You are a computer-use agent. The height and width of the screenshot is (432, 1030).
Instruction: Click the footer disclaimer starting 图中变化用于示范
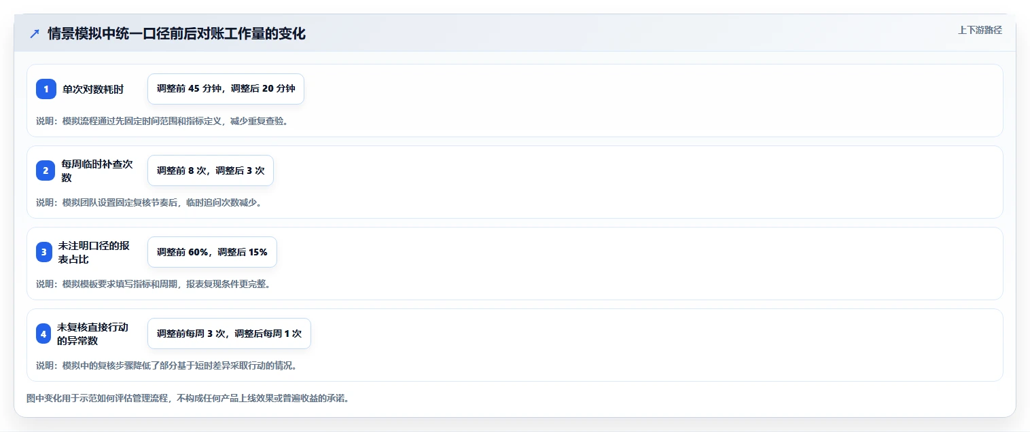[x=188, y=398]
